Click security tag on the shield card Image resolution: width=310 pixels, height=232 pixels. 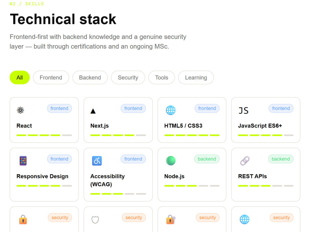[134, 217]
